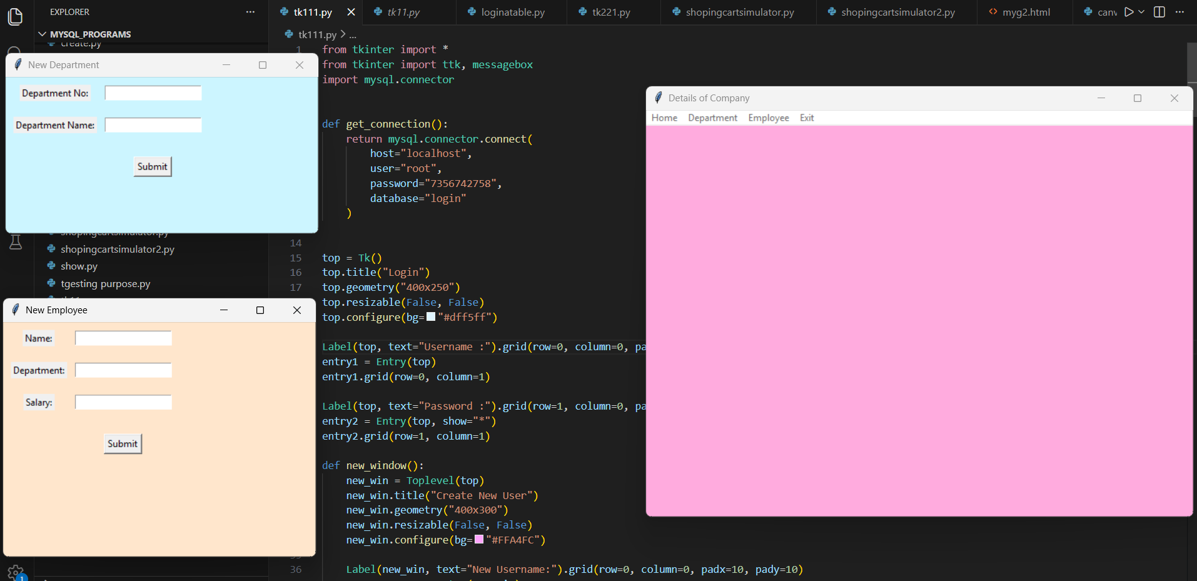This screenshot has height=581, width=1197.
Task: Open the Department menu in Details of Company
Action: coord(712,118)
